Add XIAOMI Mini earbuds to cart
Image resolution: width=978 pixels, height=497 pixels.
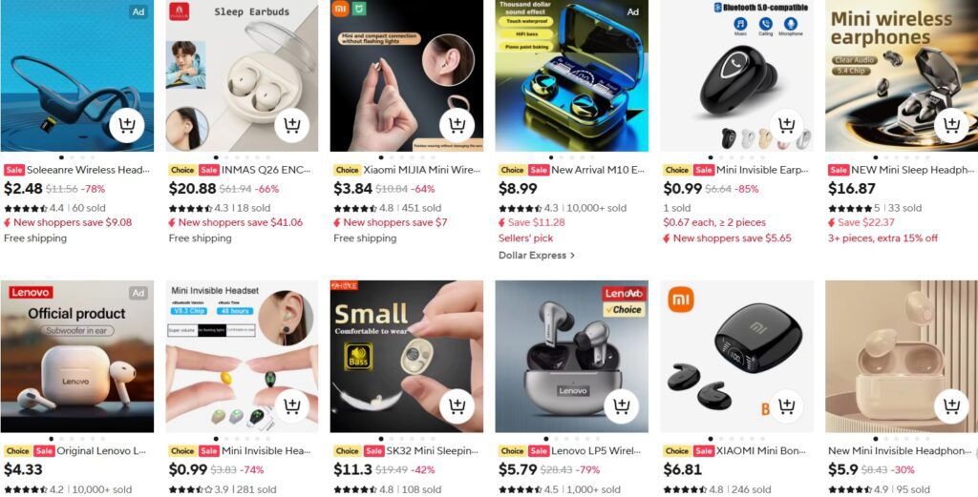787,406
